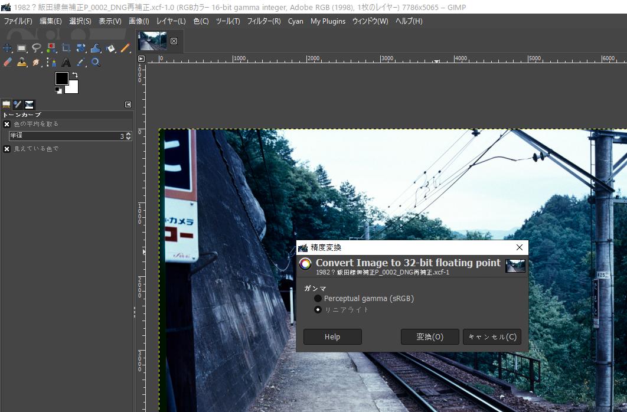Click the 変換(O) convert button
The height and width of the screenshot is (412, 627).
pos(430,337)
